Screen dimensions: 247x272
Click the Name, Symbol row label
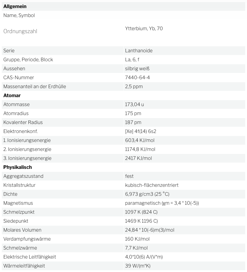pyautogui.click(x=19, y=15)
